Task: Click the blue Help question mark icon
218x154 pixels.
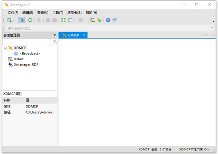Action: click(x=108, y=20)
